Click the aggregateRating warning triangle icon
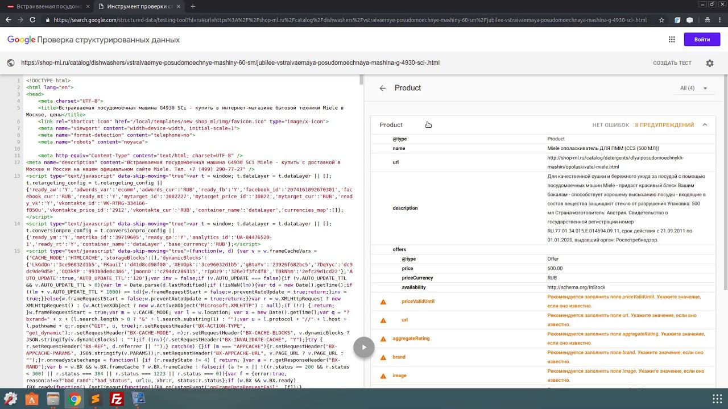This screenshot has height=409, width=728. click(383, 339)
